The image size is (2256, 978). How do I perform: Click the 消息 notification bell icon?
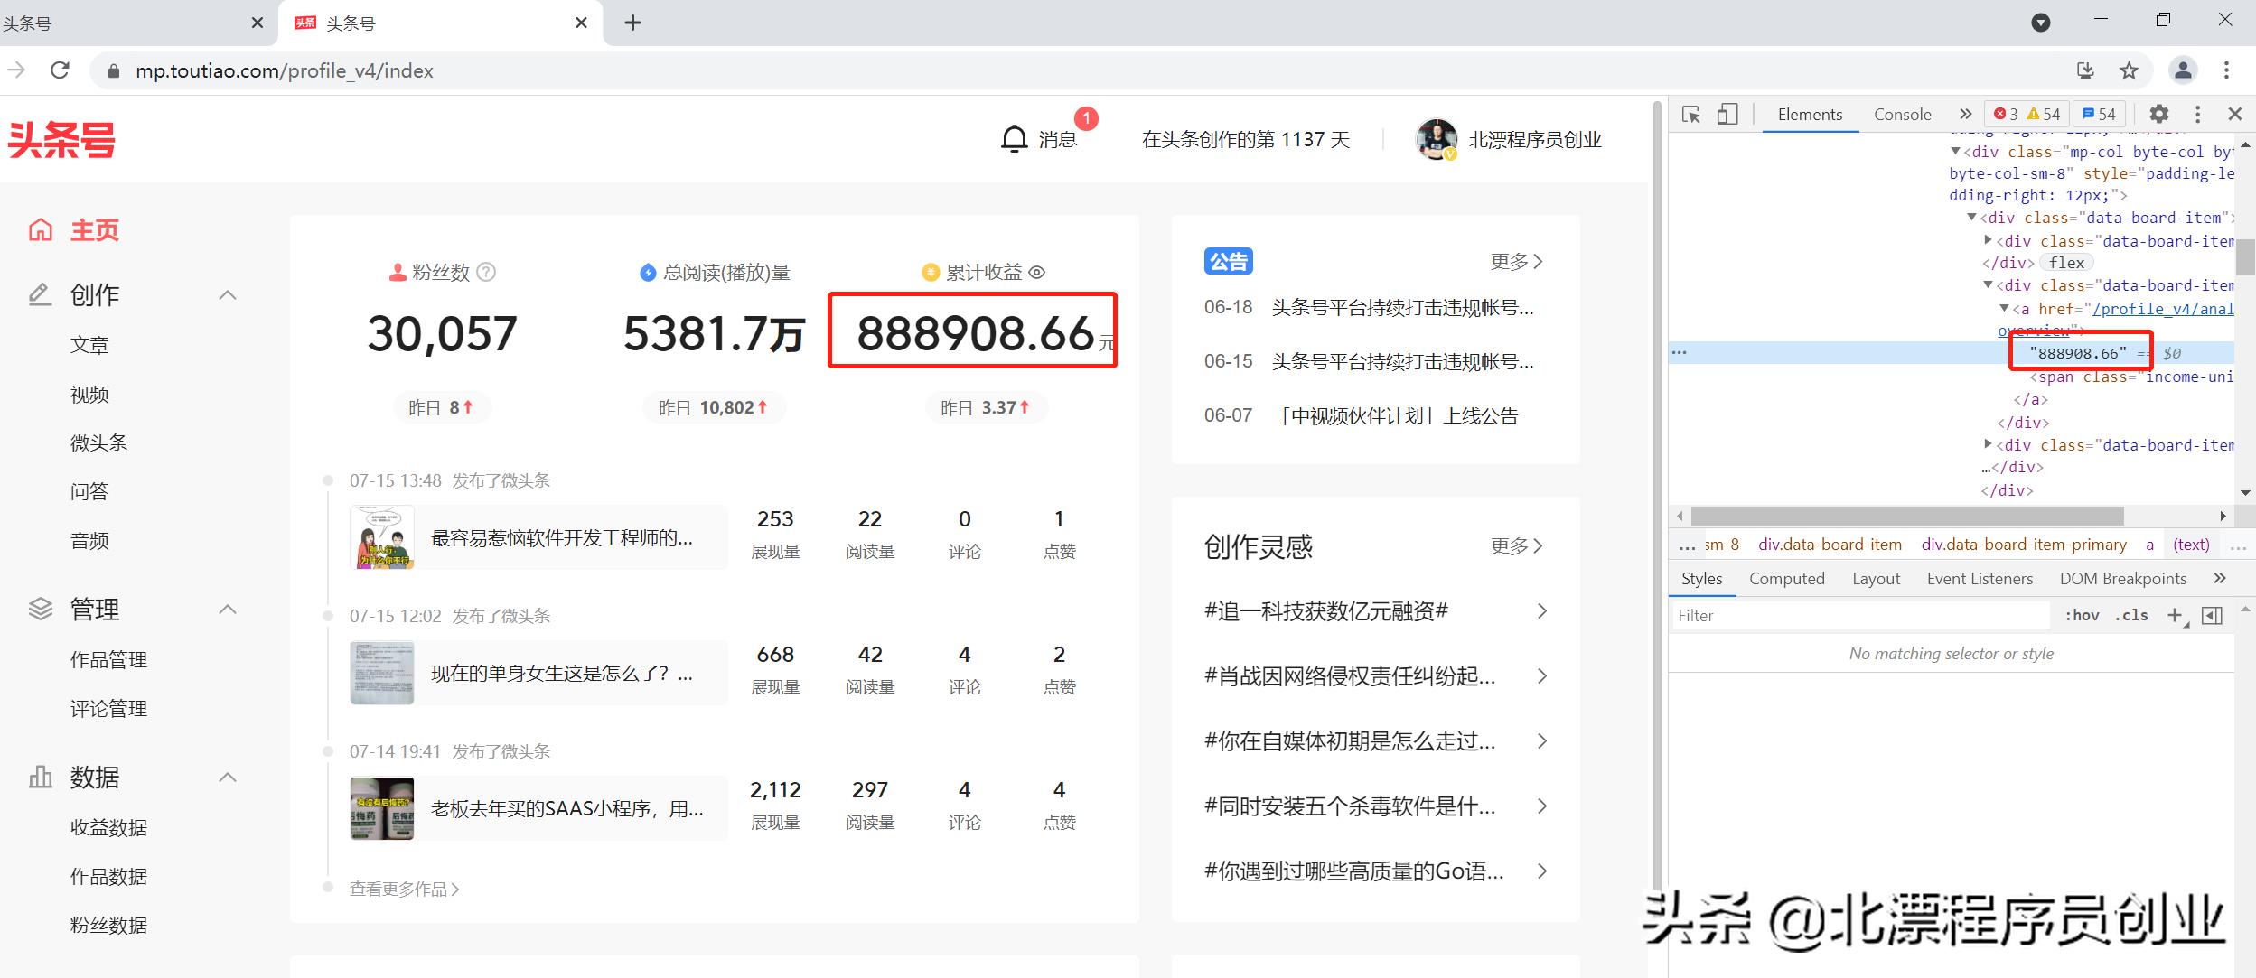point(1014,138)
